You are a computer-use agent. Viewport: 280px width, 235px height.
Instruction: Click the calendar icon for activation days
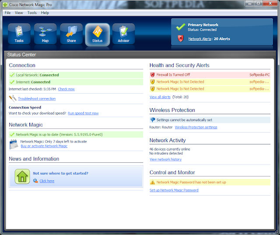[14, 144]
